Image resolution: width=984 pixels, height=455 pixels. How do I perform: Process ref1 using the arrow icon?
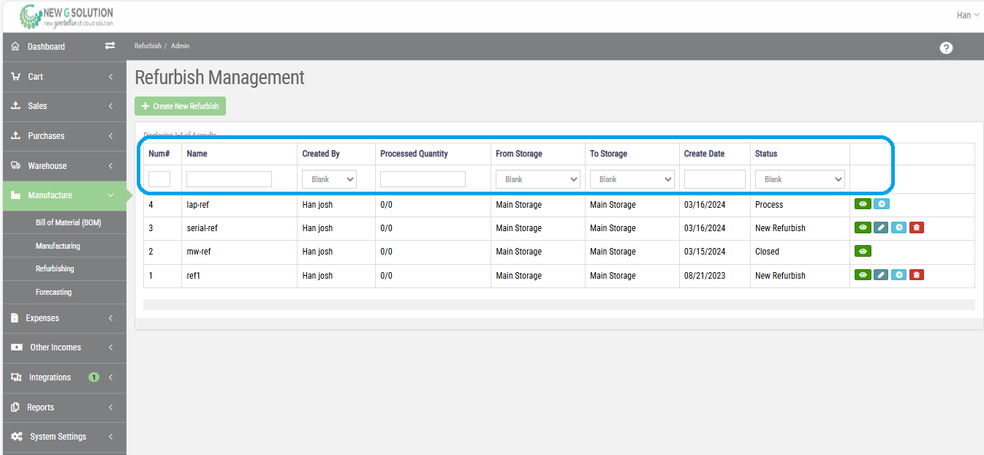click(898, 275)
